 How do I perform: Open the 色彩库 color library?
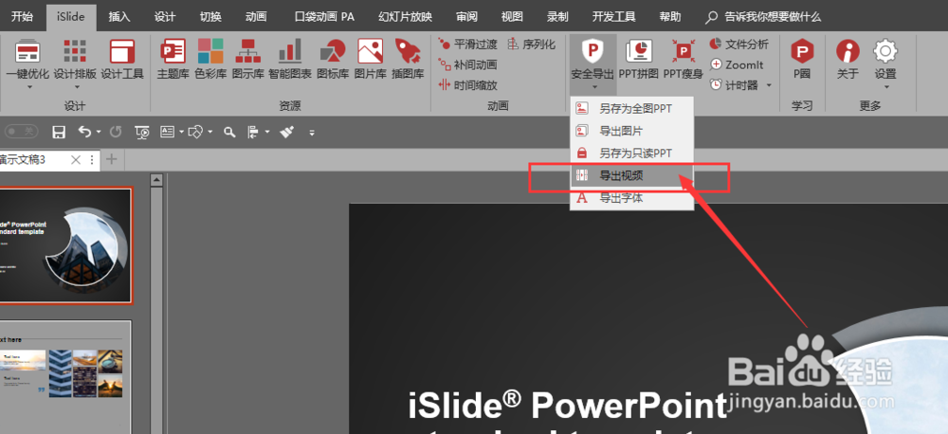coord(210,60)
